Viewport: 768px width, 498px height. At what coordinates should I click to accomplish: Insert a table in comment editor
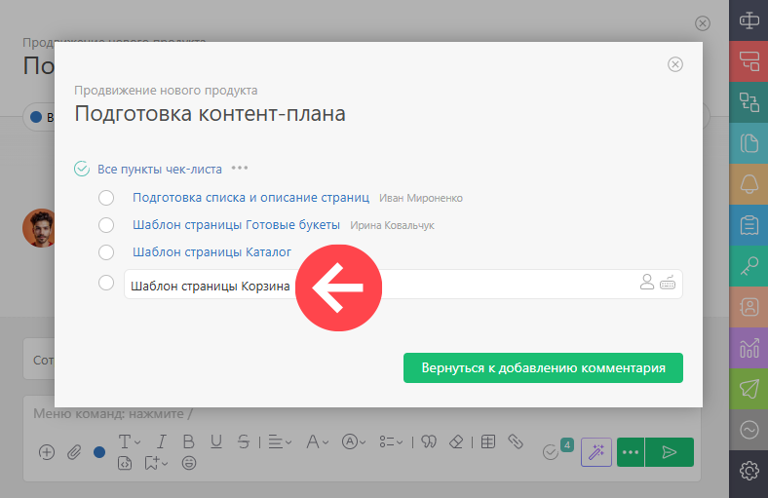tap(488, 441)
